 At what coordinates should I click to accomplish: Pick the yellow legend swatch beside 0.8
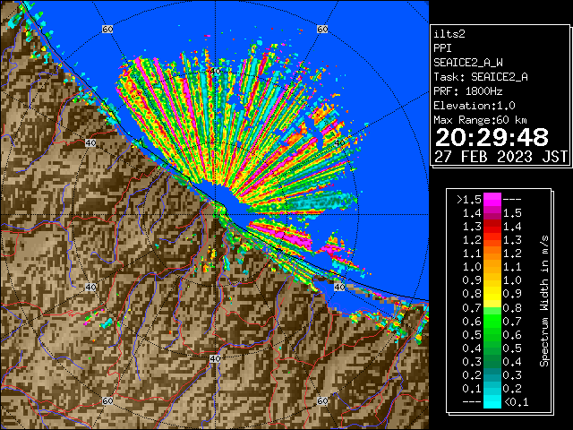point(492,294)
